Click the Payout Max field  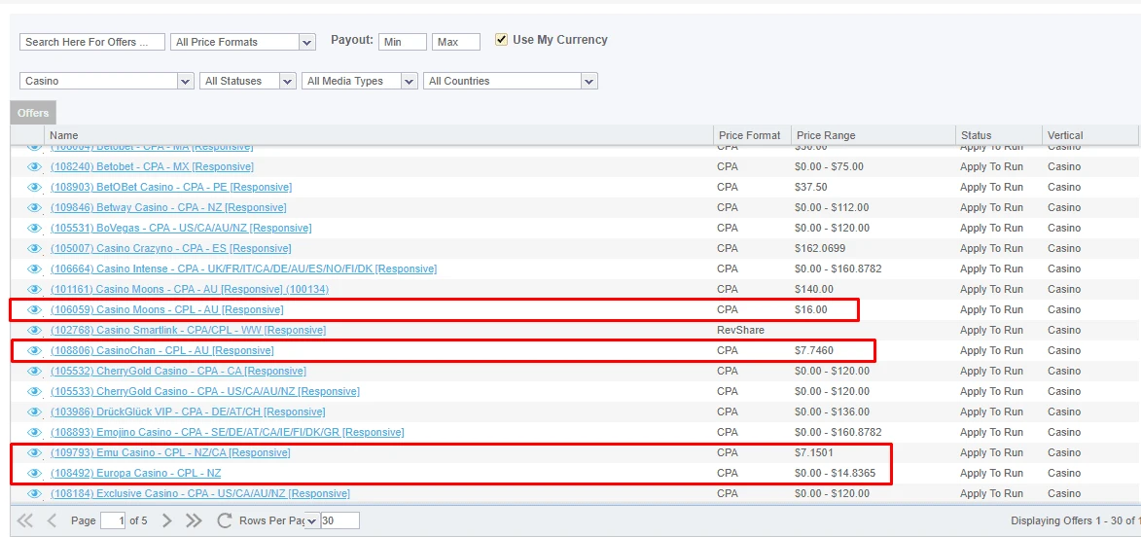(456, 42)
